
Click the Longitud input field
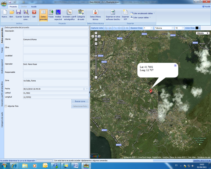coord(56,97)
